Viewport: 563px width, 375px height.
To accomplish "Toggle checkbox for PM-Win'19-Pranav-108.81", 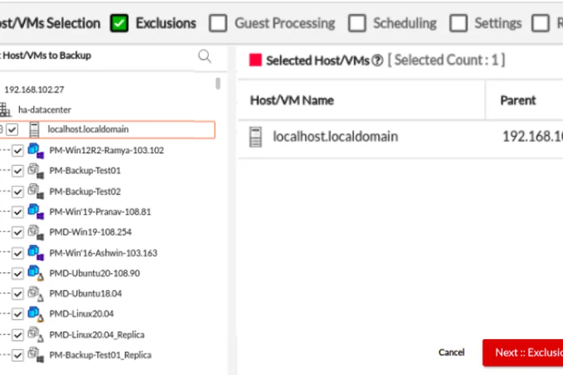I will click(18, 211).
